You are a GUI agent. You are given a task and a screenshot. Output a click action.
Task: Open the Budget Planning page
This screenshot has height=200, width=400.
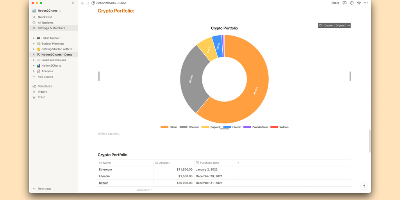tap(53, 44)
